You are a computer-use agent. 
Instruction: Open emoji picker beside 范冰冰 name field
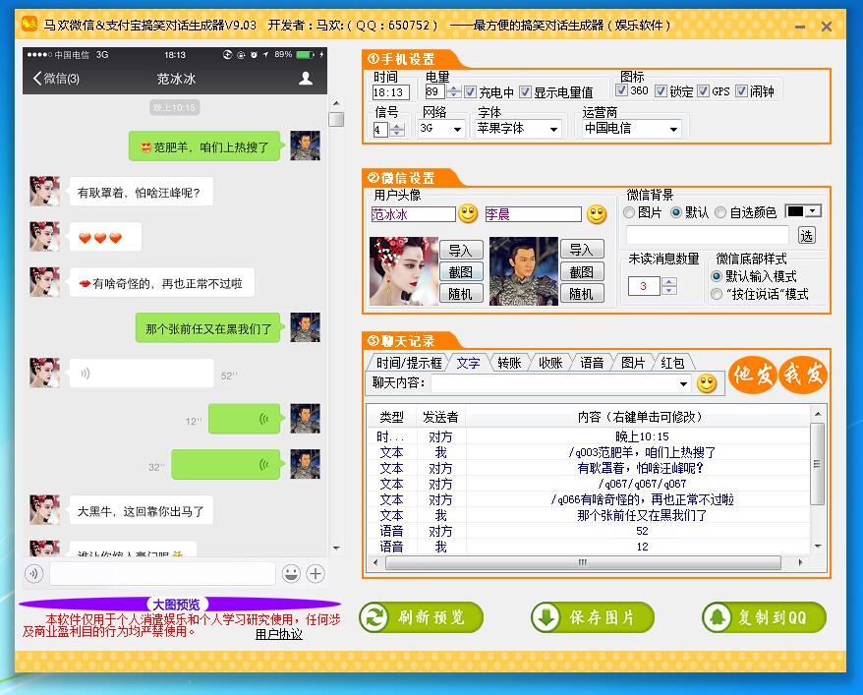click(x=468, y=213)
